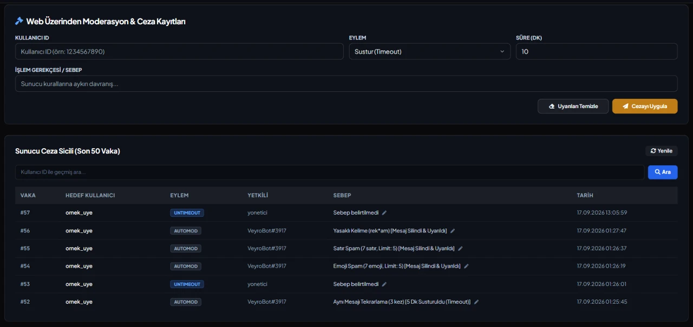
Task: Click reason 'Emoji Spam (7 emoji, Limit: 5)'
Action: [368, 266]
